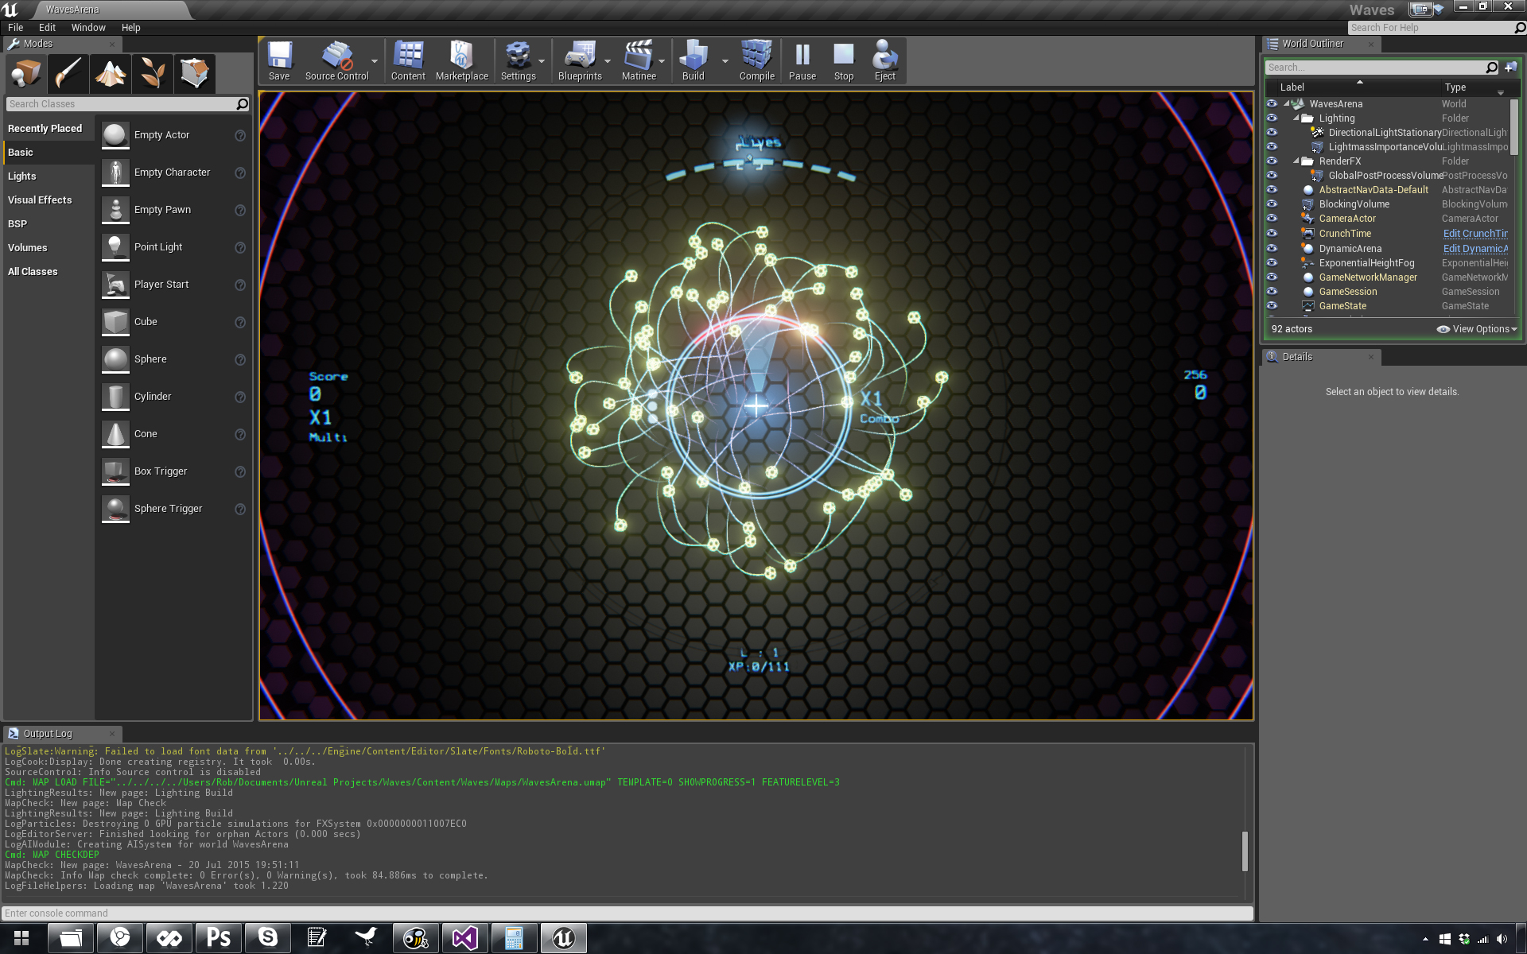Click Edit DynamicArena blueprint link

pos(1475,249)
